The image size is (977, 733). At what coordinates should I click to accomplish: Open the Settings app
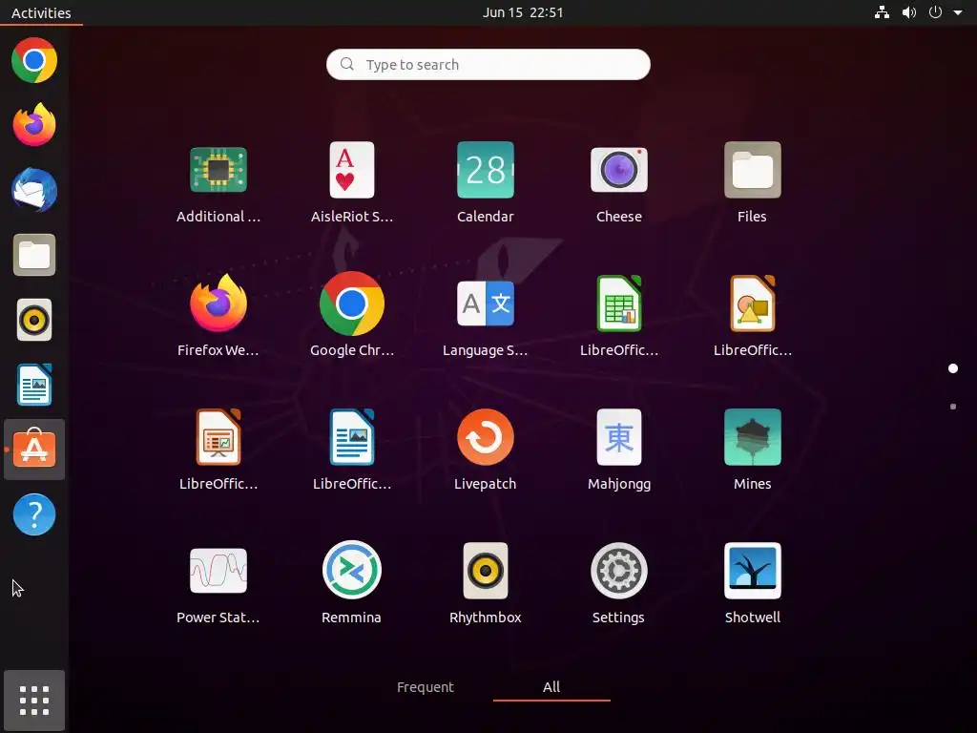[618, 571]
